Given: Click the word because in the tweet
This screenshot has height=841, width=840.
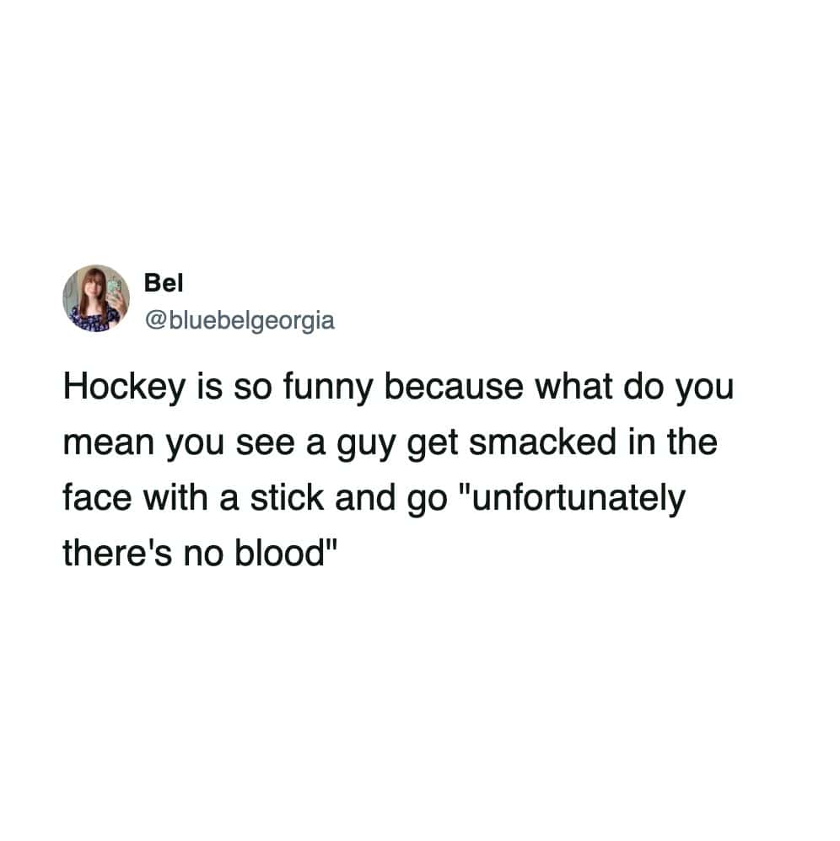Looking at the screenshot, I should pos(454,388).
